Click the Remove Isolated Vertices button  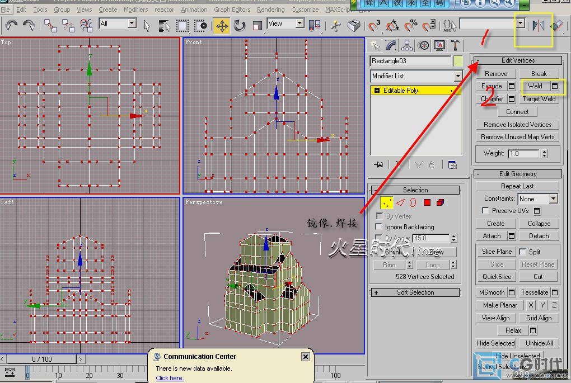(517, 124)
